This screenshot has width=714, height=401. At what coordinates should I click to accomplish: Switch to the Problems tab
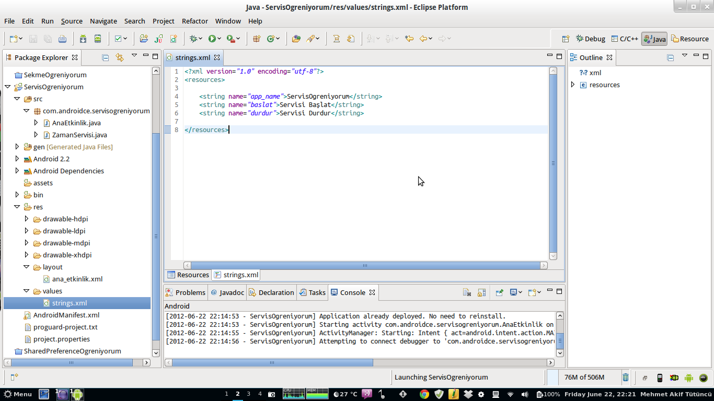pyautogui.click(x=186, y=292)
